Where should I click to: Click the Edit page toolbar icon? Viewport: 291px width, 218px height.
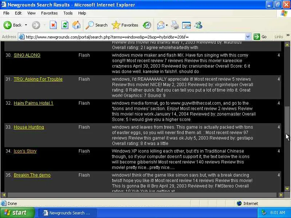coord(187,25)
